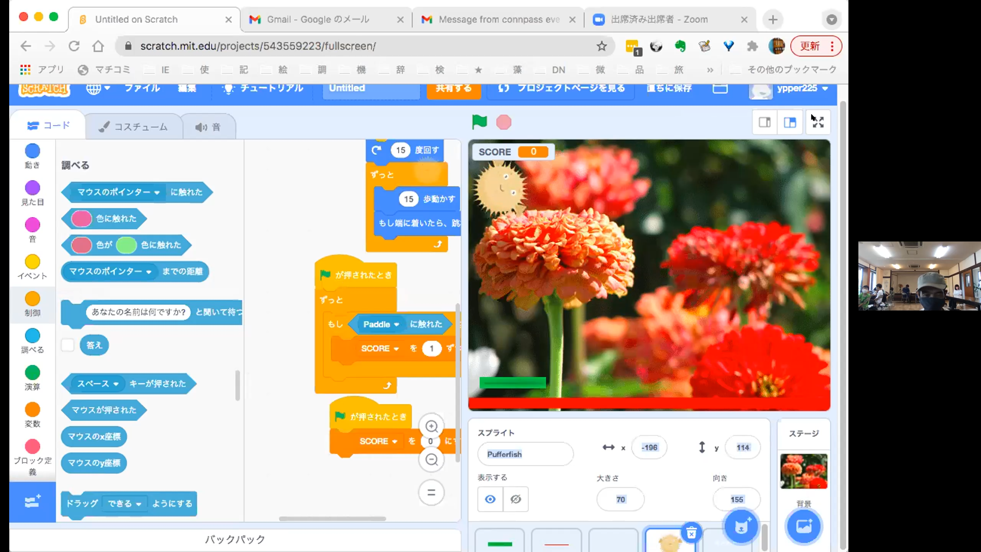
Task: Click the choose a sprite cat button
Action: point(741,527)
